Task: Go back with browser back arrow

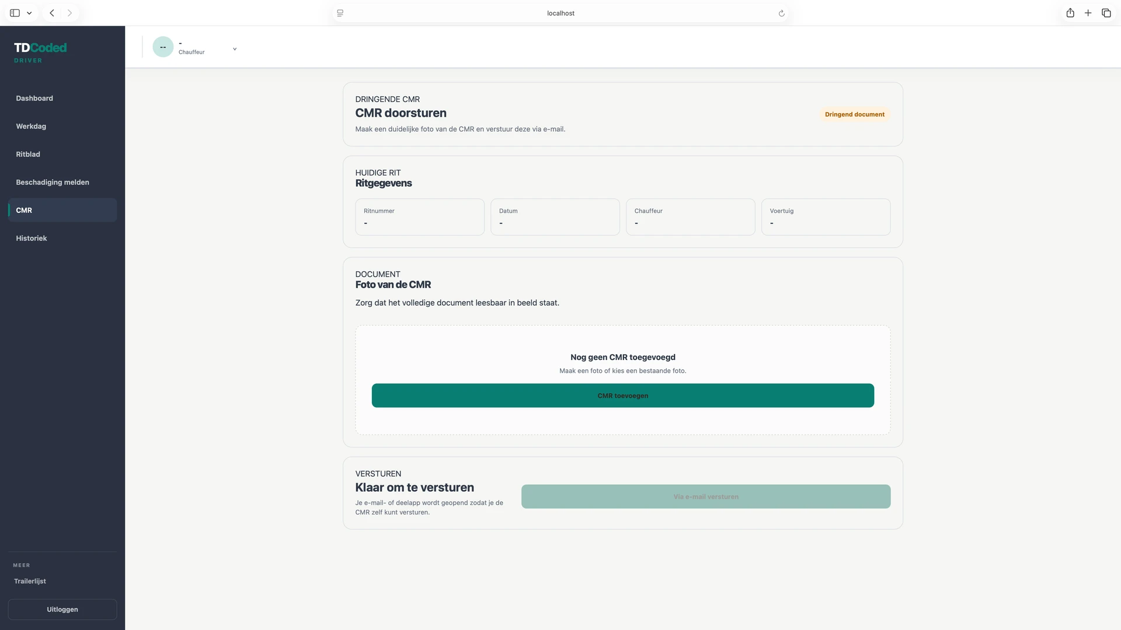Action: point(52,13)
